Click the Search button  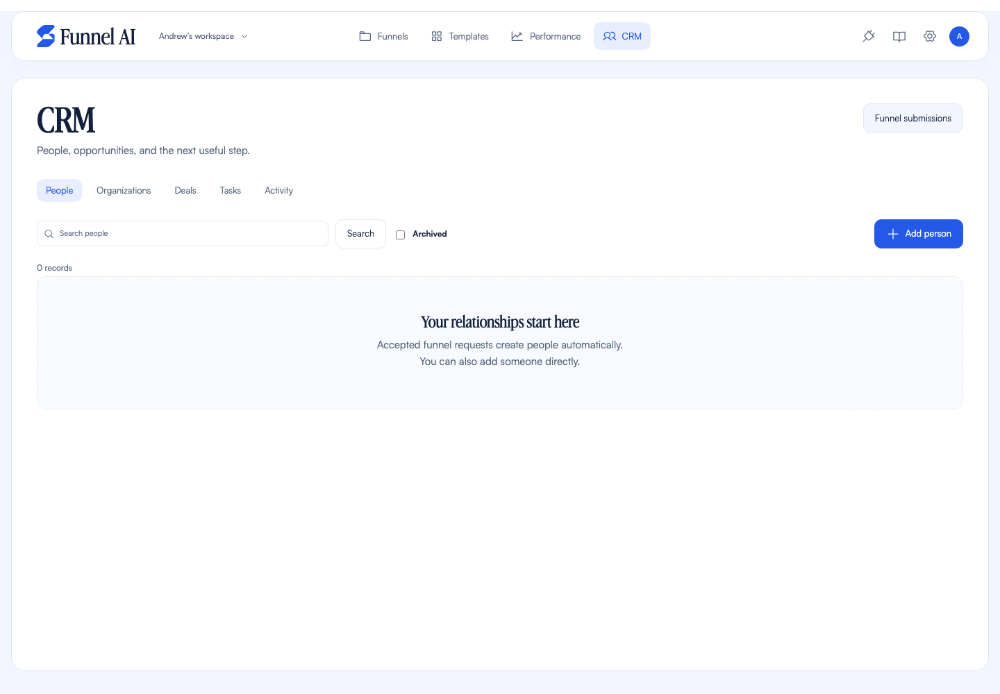pos(360,234)
